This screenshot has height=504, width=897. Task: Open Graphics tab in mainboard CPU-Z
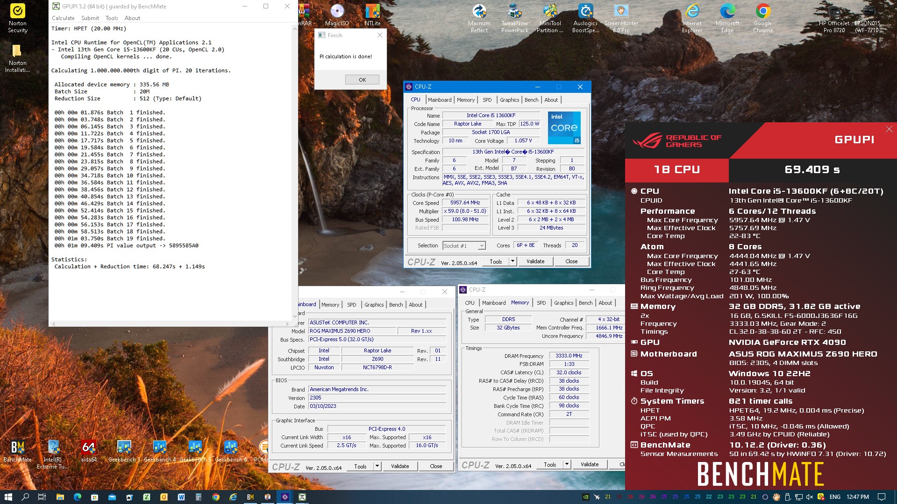tap(374, 305)
